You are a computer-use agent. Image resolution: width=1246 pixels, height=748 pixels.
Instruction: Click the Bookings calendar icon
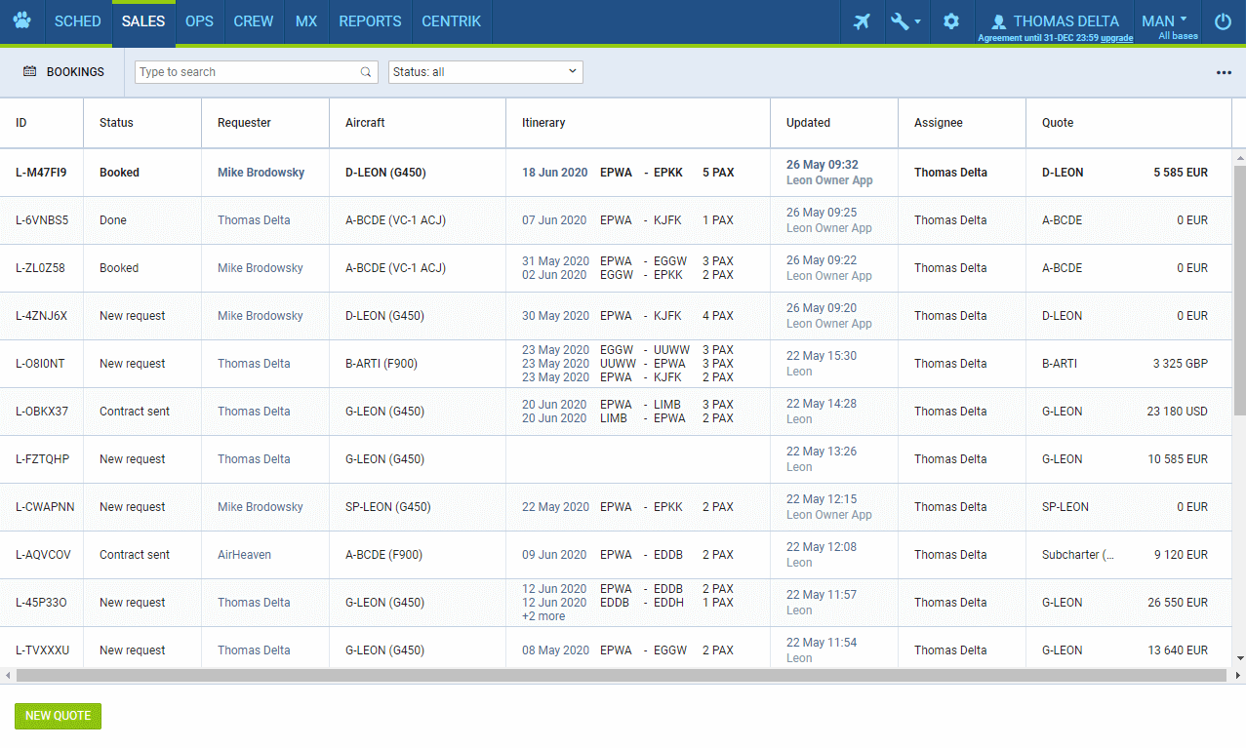coord(30,72)
